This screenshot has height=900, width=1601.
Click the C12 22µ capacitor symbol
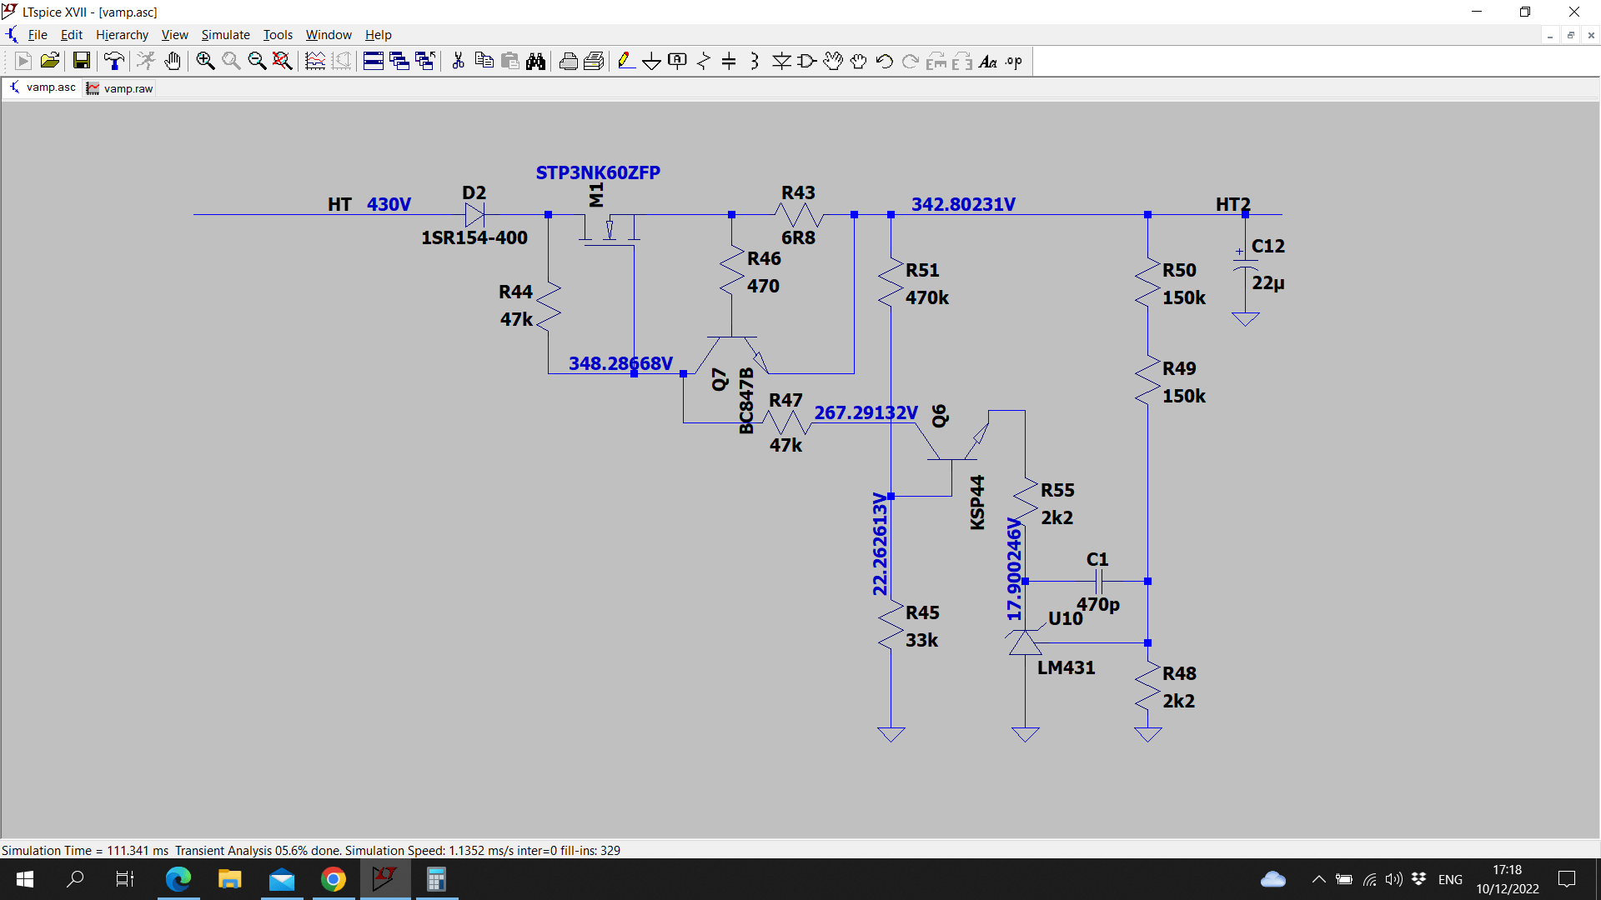click(x=1245, y=264)
